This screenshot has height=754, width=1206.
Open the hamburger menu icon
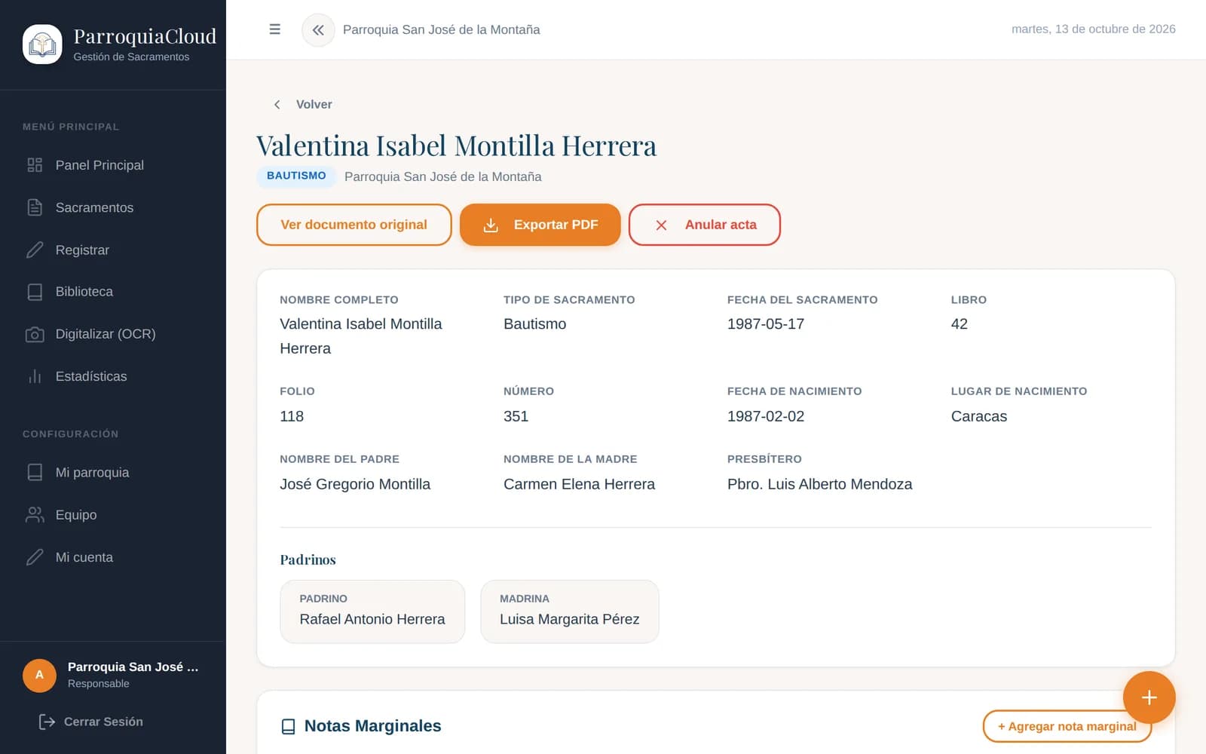pos(274,29)
